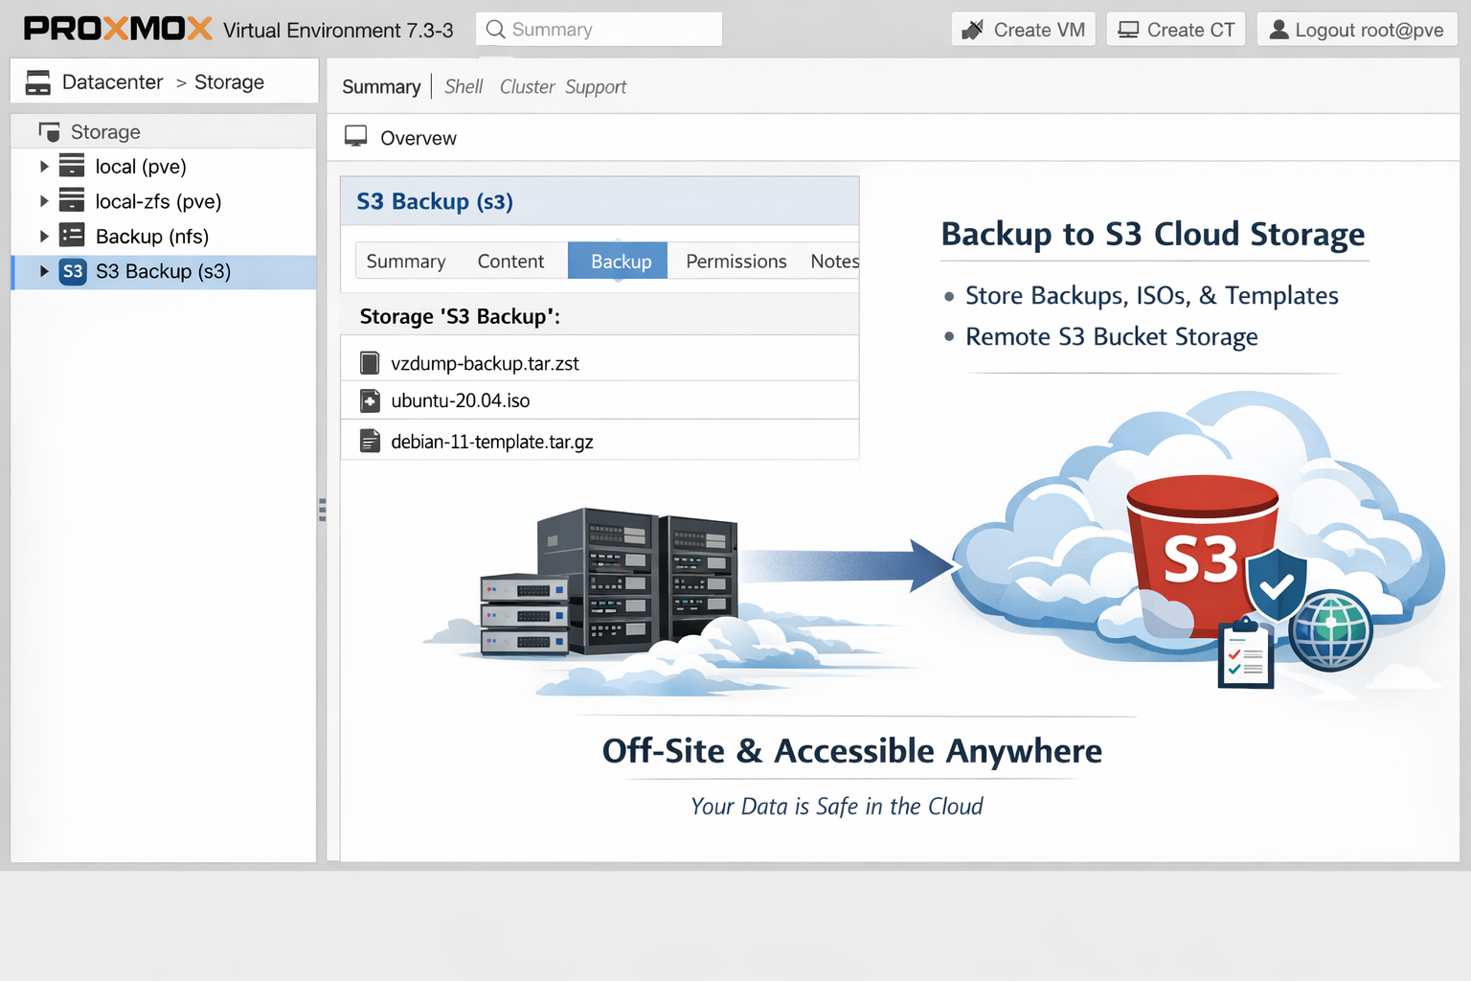This screenshot has height=981, width=1471.
Task: Click the vzdump-backup.tar.zst file icon
Action: pyautogui.click(x=370, y=362)
